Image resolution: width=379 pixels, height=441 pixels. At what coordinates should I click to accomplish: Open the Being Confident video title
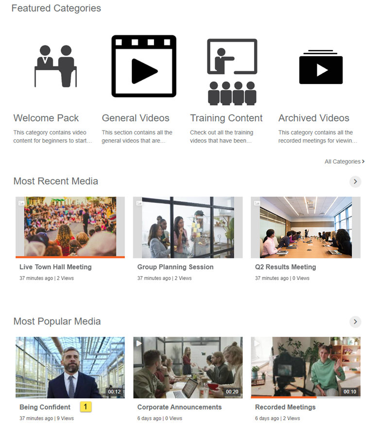[45, 407]
